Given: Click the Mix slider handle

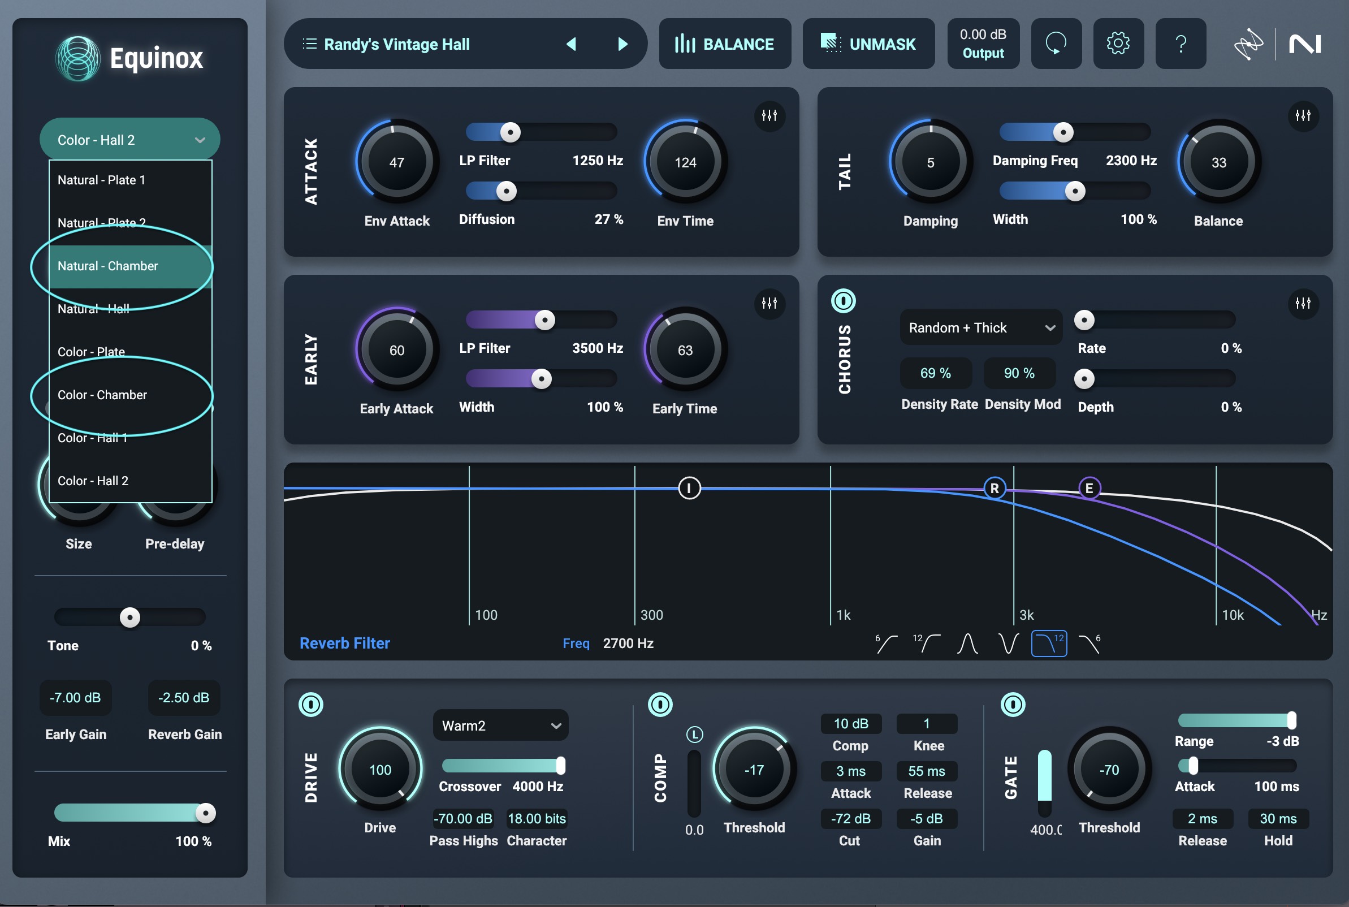Looking at the screenshot, I should (x=205, y=813).
